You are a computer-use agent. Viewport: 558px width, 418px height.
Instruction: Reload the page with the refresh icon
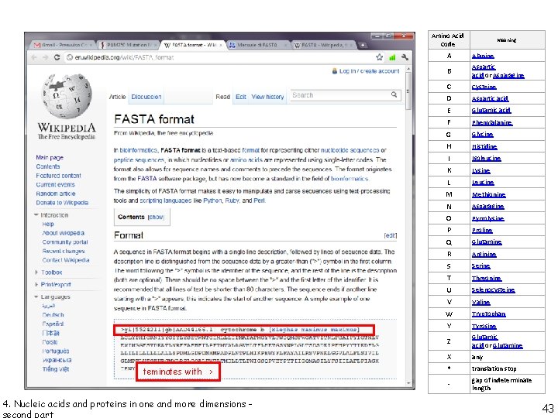57,57
